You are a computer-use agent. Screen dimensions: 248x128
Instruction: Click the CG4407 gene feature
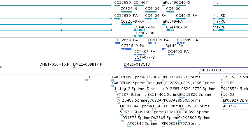[x=139, y=6]
